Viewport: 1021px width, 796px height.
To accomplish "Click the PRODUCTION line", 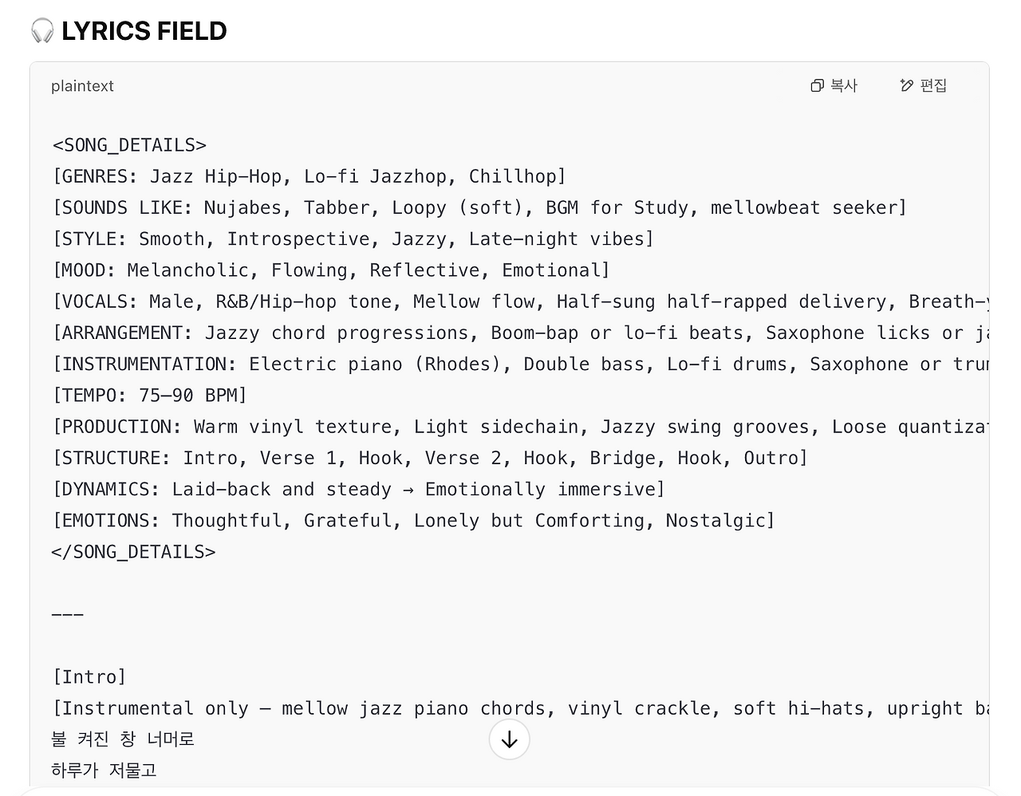I will click(518, 427).
